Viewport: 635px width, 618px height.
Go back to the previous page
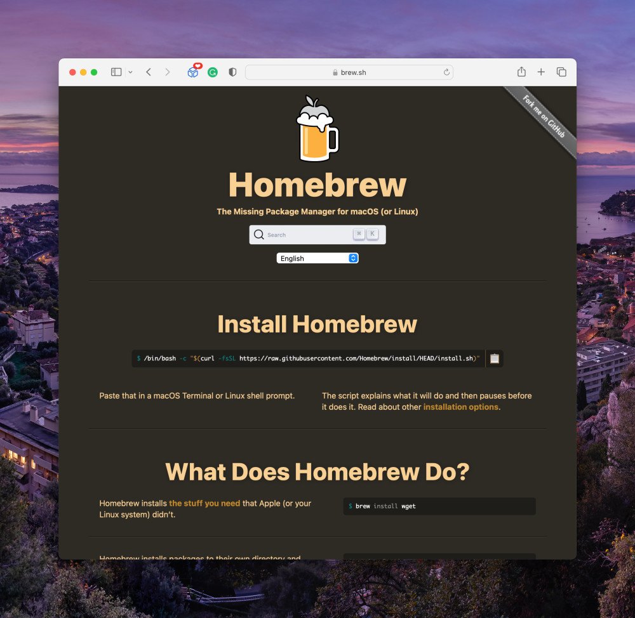click(149, 72)
